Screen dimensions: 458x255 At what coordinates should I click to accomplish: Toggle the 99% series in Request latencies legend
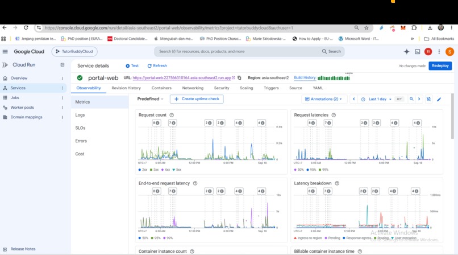(323, 170)
